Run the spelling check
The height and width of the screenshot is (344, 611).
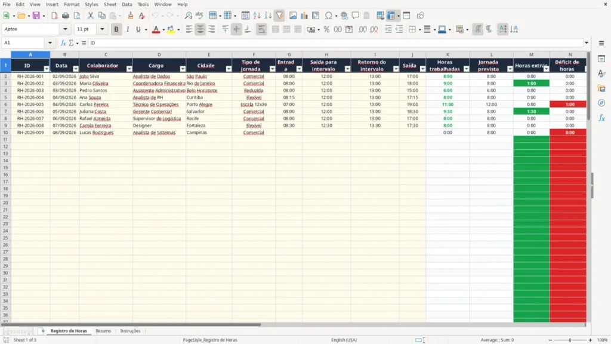(199, 16)
